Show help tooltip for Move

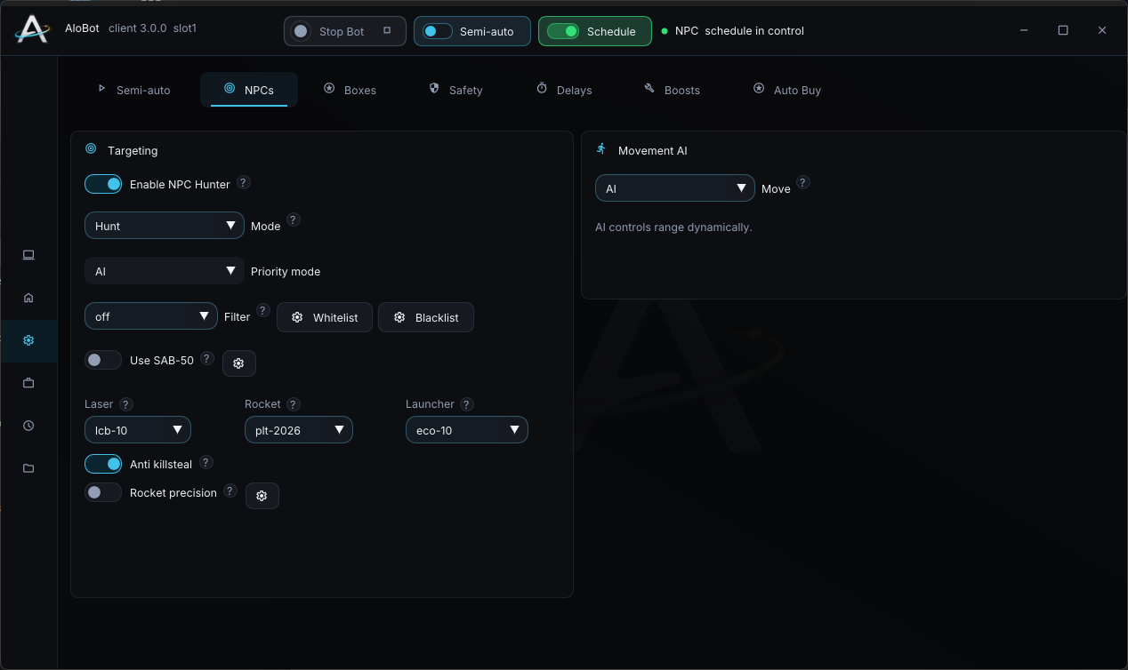(802, 182)
